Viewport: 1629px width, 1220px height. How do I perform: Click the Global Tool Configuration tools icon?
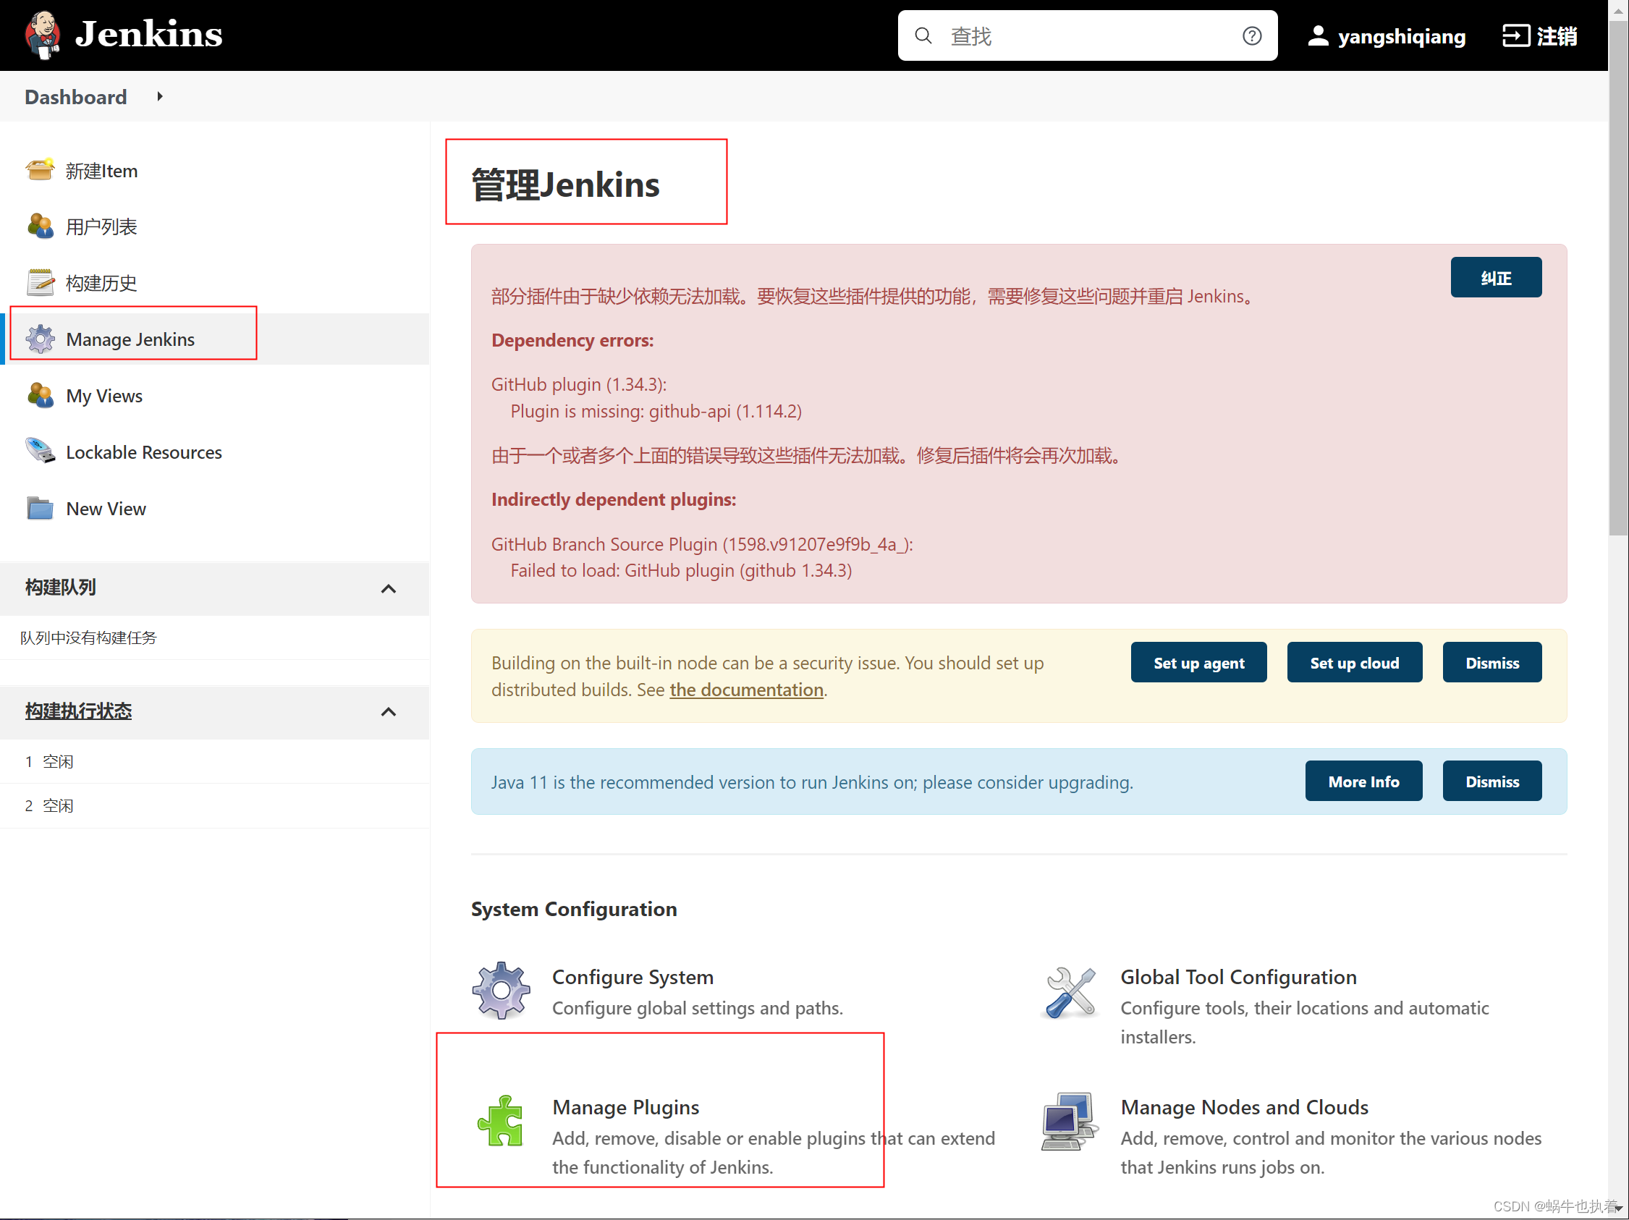(x=1070, y=992)
